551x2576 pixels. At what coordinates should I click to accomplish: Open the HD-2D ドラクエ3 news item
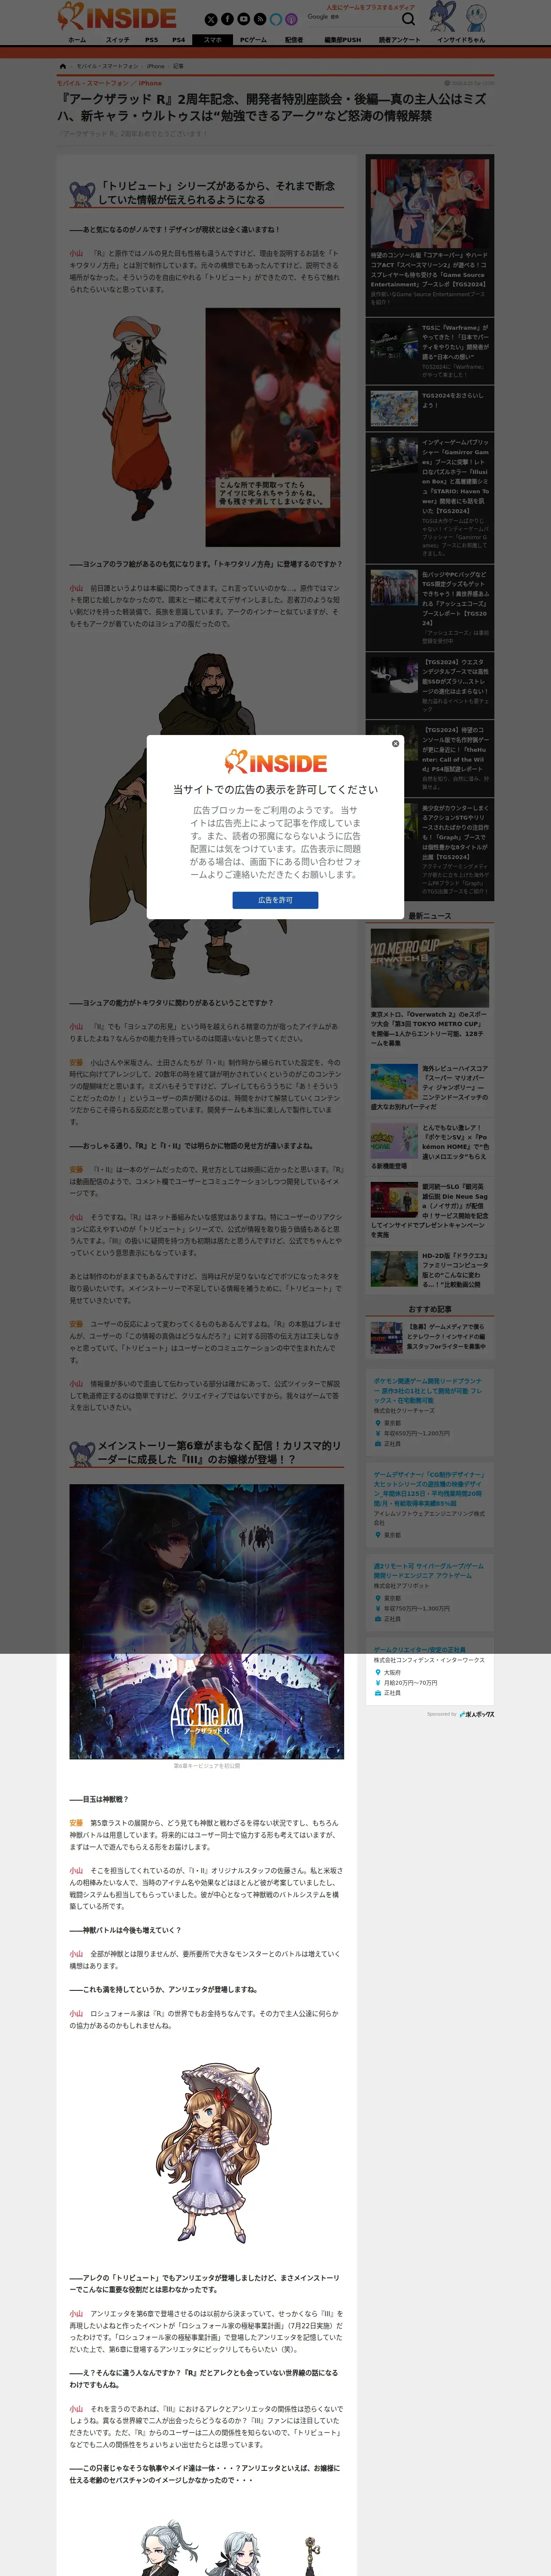(430, 1269)
